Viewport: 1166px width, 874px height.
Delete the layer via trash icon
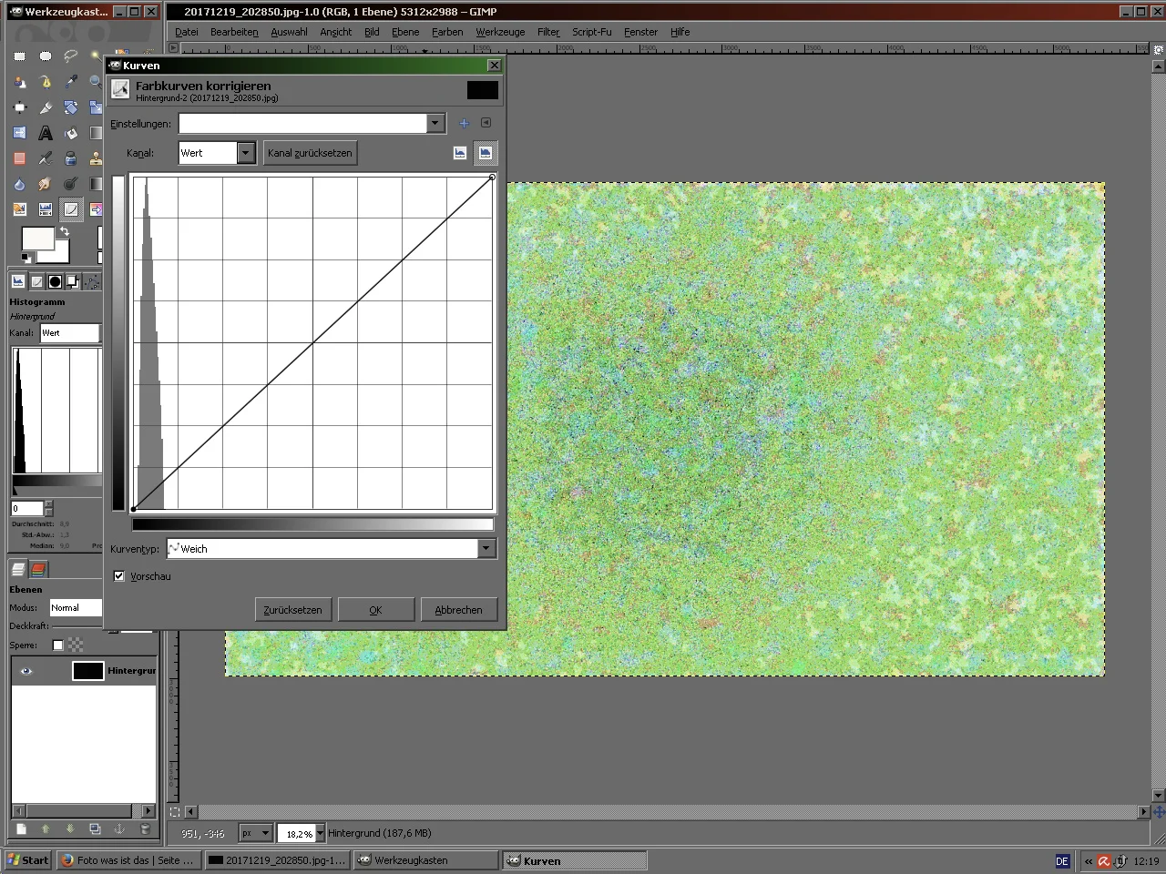[x=145, y=828]
